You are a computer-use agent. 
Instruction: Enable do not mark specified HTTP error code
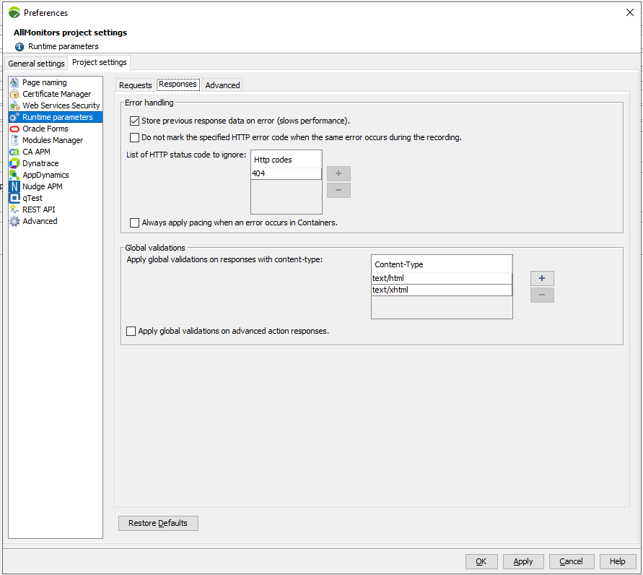point(134,137)
